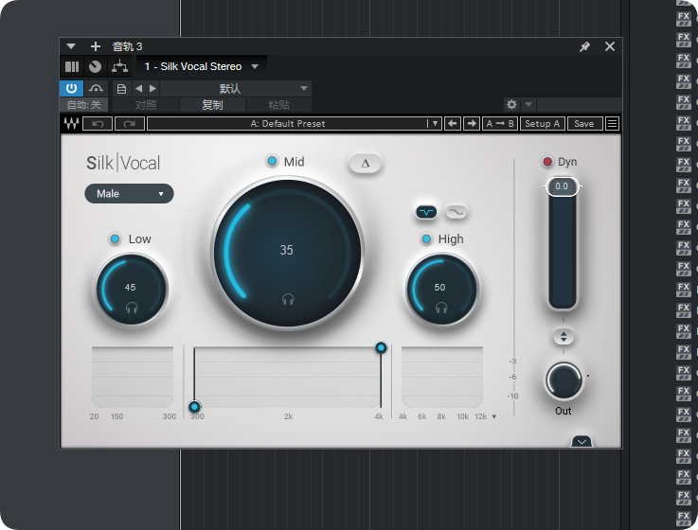The height and width of the screenshot is (530, 698).
Task: Click the 复制 copy button
Action: pos(212,105)
